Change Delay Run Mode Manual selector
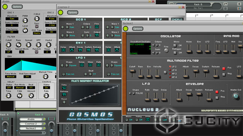This screenshot has height=136, width=243. [x=20, y=87]
